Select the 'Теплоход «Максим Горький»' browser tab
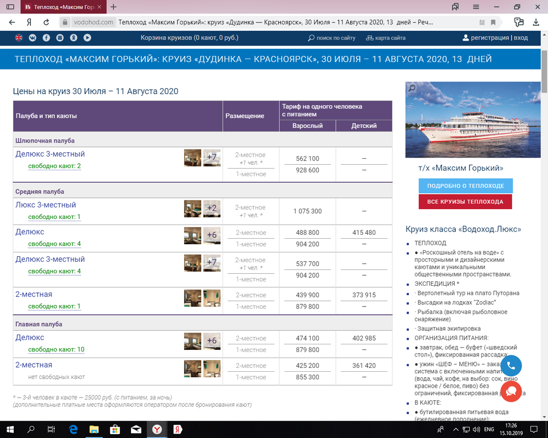 (x=64, y=7)
